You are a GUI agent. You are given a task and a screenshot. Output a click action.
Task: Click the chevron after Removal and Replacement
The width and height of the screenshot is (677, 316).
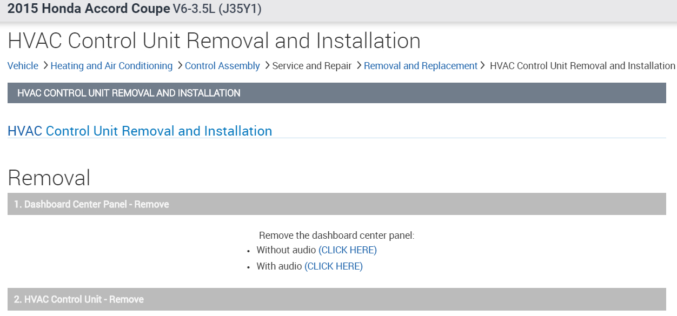pyautogui.click(x=483, y=65)
